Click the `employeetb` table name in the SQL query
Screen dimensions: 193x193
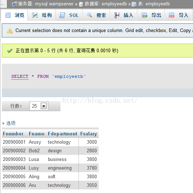[69, 77]
